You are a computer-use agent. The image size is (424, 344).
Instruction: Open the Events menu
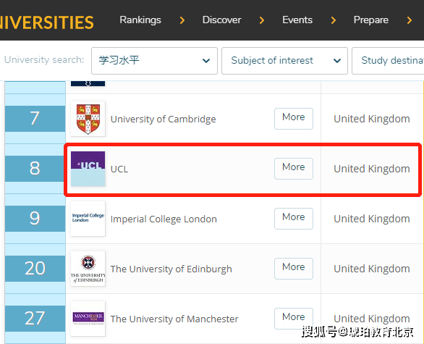pyautogui.click(x=297, y=20)
